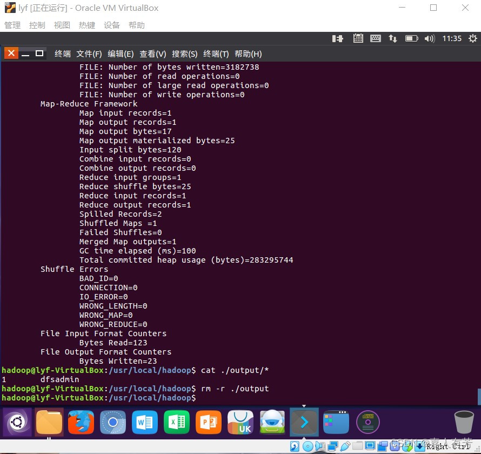Open the file manager folder in dock
The width and height of the screenshot is (481, 454).
pyautogui.click(x=49, y=423)
